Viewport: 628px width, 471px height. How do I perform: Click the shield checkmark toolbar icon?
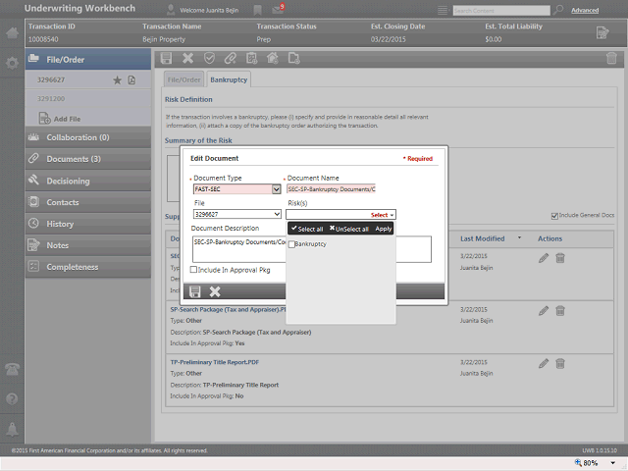209,59
